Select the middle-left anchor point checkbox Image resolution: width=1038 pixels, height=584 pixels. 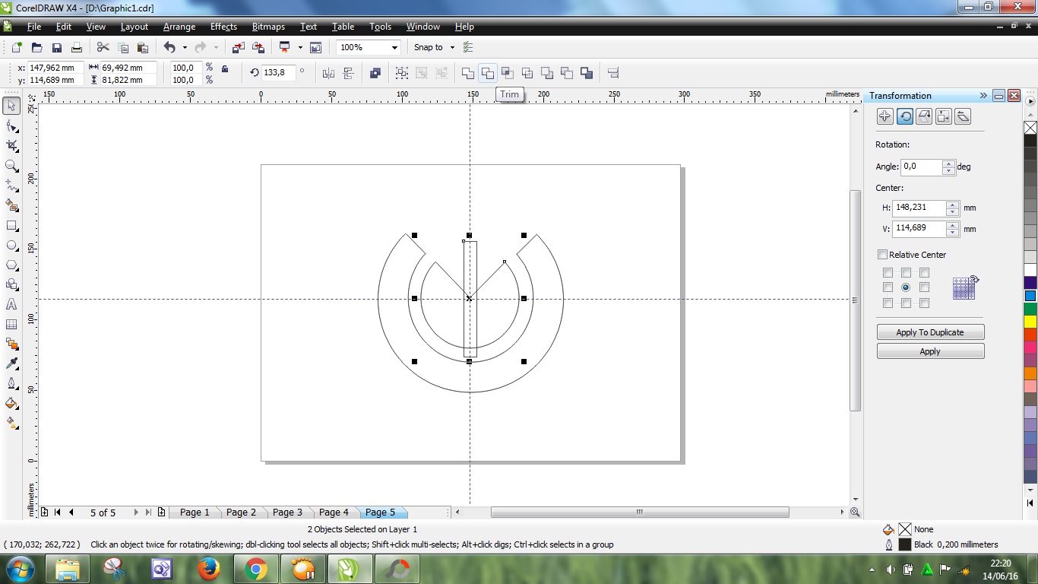coord(888,287)
